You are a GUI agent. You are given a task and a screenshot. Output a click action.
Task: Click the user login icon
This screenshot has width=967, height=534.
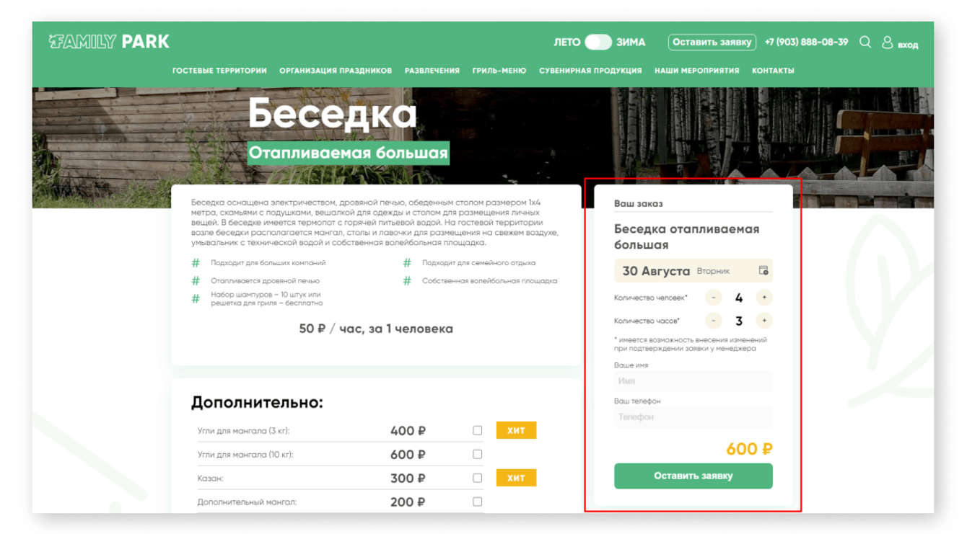[888, 43]
